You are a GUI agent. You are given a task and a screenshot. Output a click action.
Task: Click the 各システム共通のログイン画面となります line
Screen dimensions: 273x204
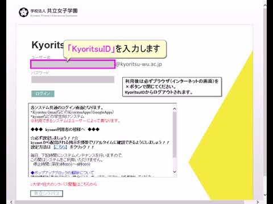point(67,108)
